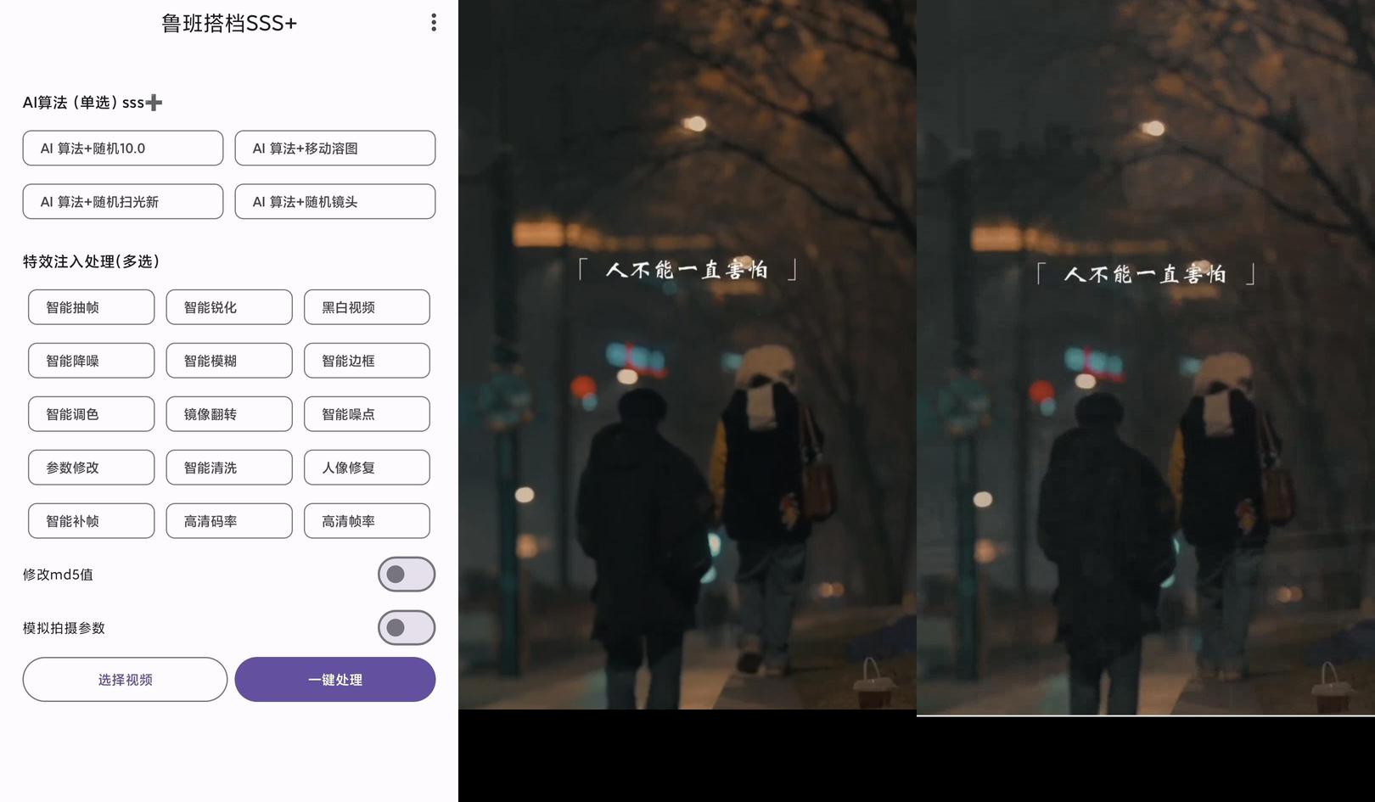Open the three-dot overflow menu
The height and width of the screenshot is (802, 1375).
click(x=434, y=23)
